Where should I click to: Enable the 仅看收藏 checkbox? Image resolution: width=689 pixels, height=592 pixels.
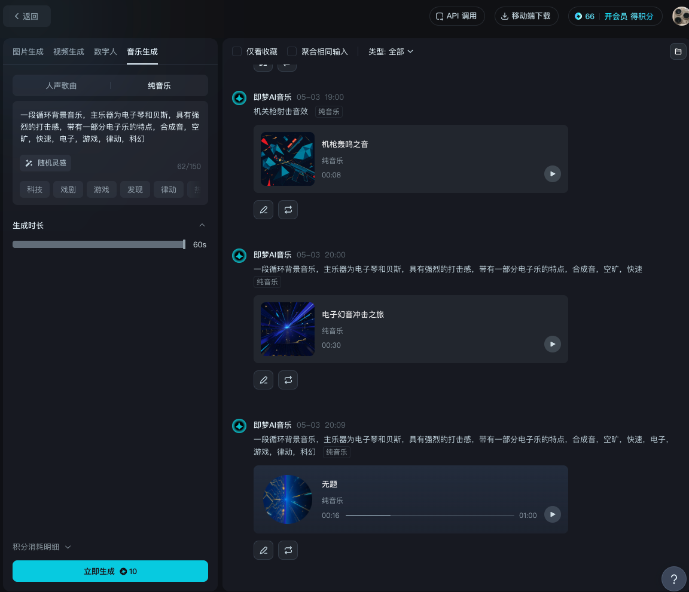click(x=237, y=52)
